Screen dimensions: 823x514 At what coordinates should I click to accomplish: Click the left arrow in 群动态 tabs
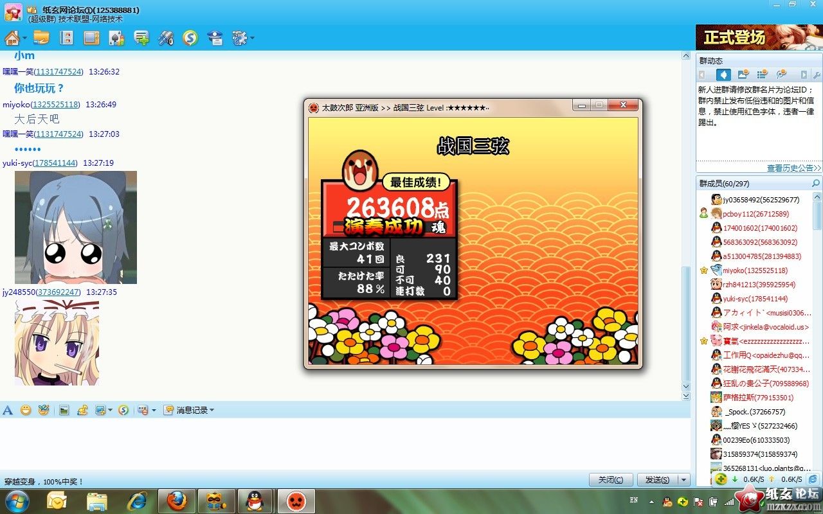coord(703,75)
